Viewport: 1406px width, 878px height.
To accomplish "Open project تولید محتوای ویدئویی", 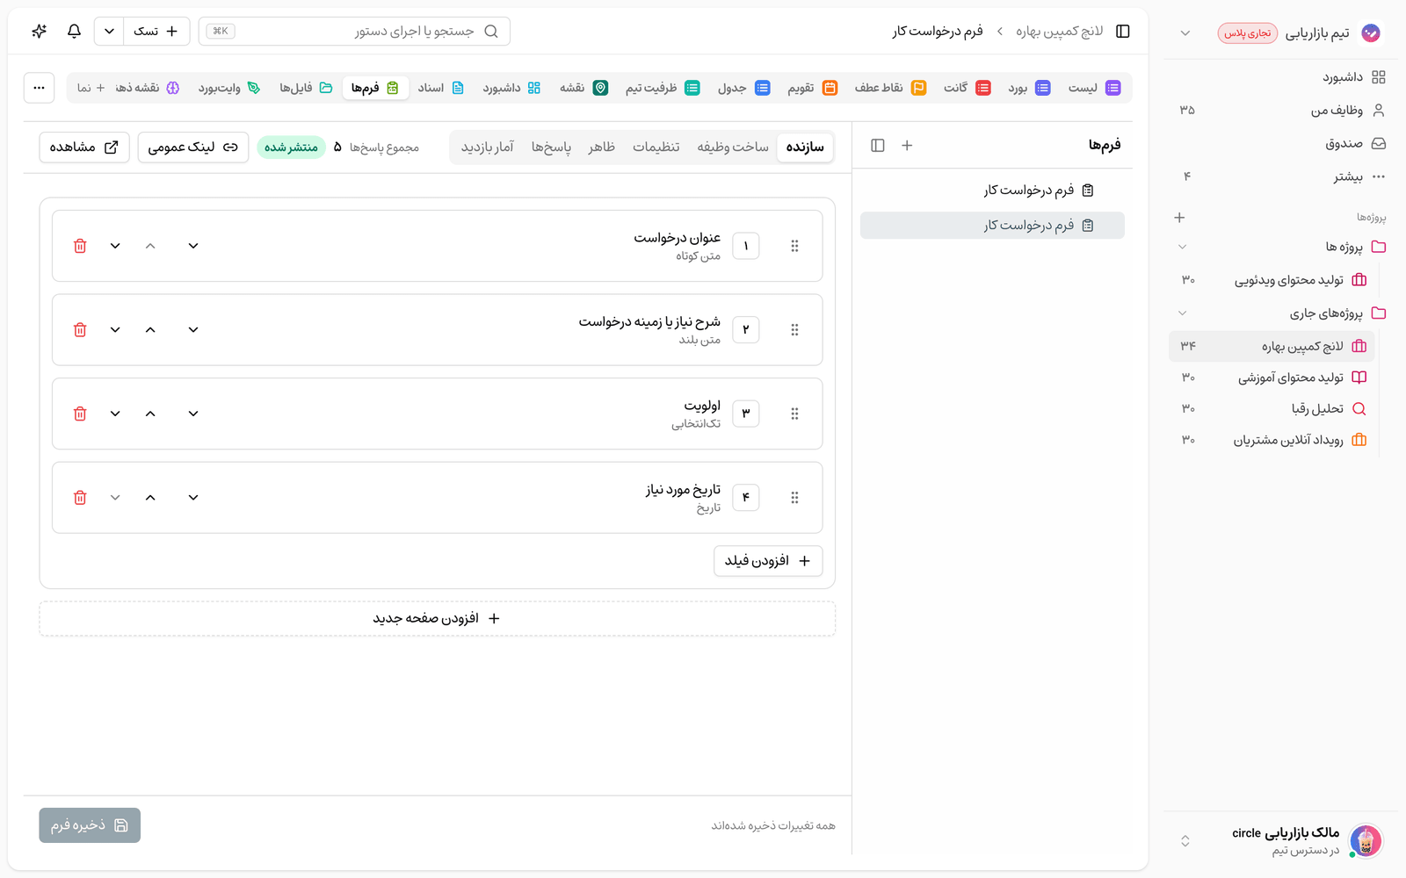I will pos(1272,280).
